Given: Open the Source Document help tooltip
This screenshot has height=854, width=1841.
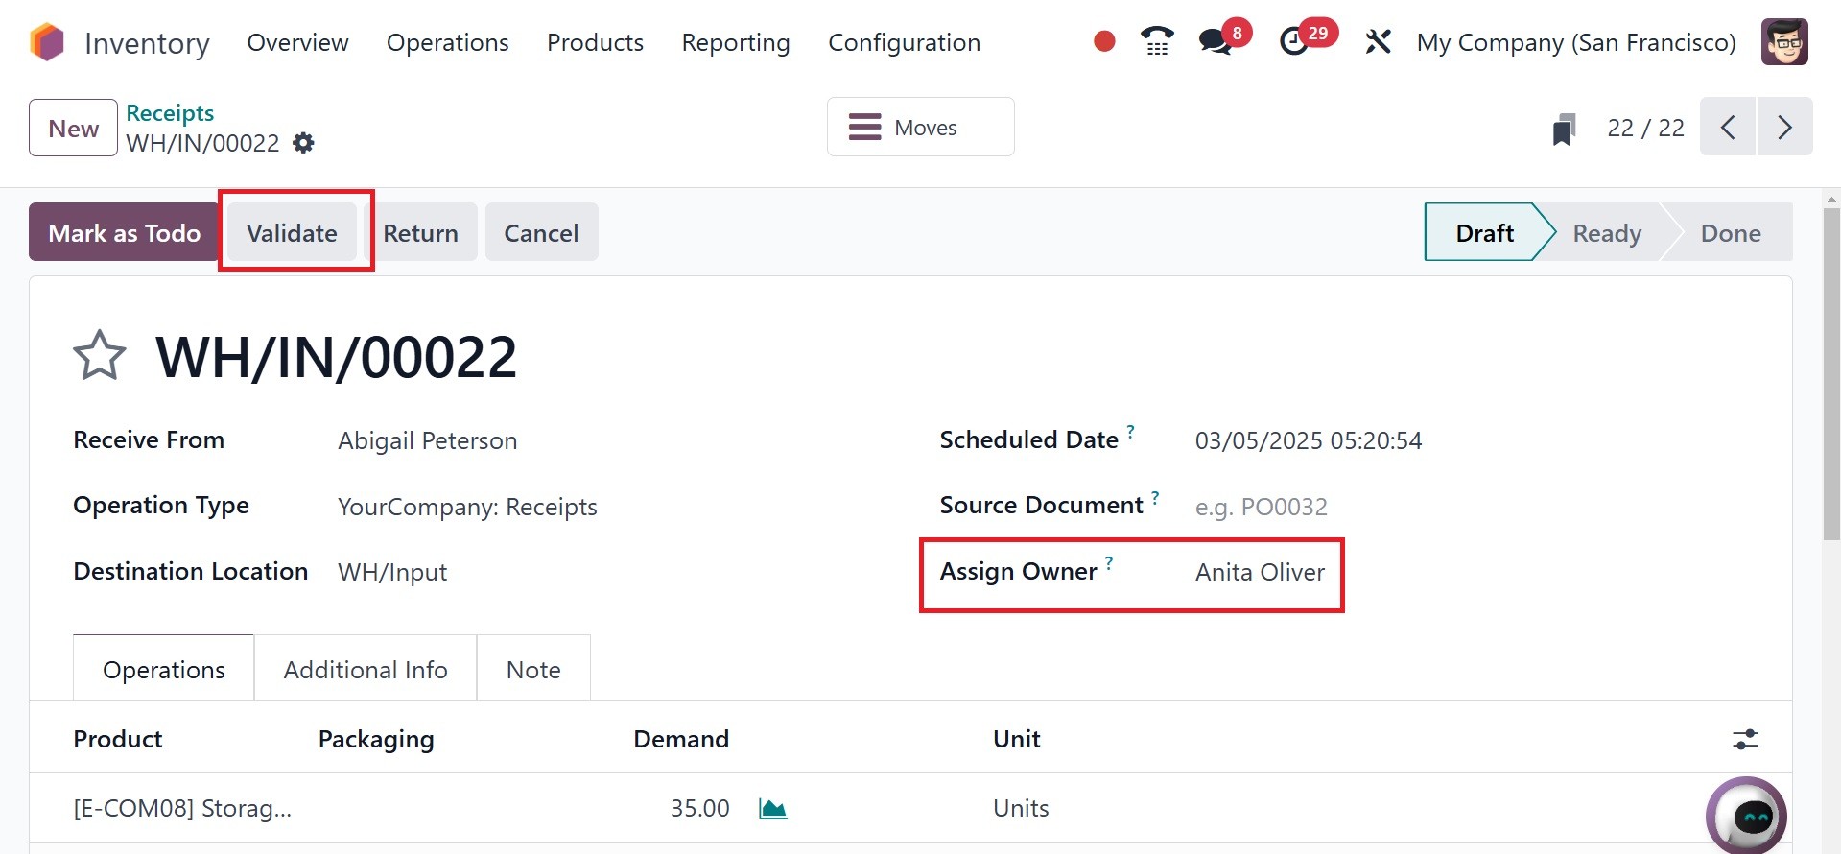Looking at the screenshot, I should tap(1156, 496).
